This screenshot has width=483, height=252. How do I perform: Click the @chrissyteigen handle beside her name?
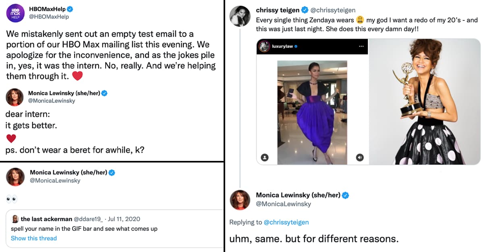pyautogui.click(x=333, y=10)
